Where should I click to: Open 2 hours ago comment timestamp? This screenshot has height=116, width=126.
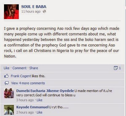25,112
